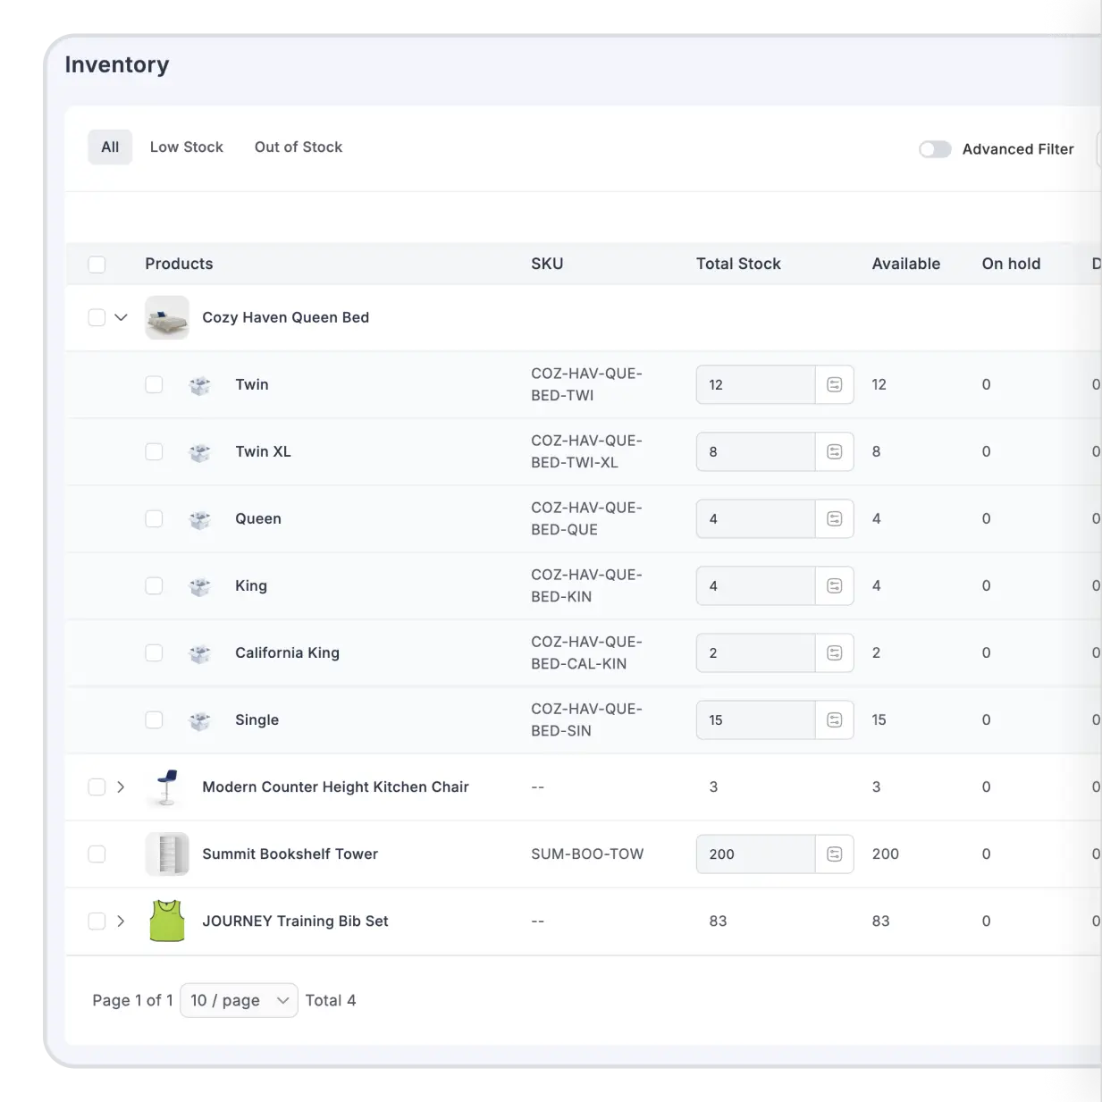The height and width of the screenshot is (1102, 1102).
Task: Switch to the All tab
Action: coord(110,147)
